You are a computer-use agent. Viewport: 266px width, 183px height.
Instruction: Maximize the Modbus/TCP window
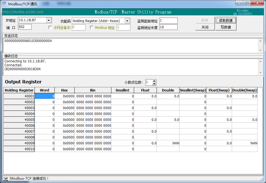(x=247, y=3)
